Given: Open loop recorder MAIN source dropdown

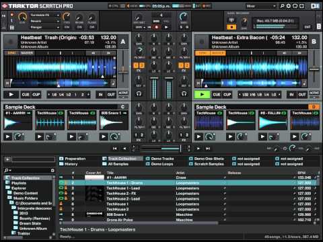Looking at the screenshot, I should (x=141, y=28).
